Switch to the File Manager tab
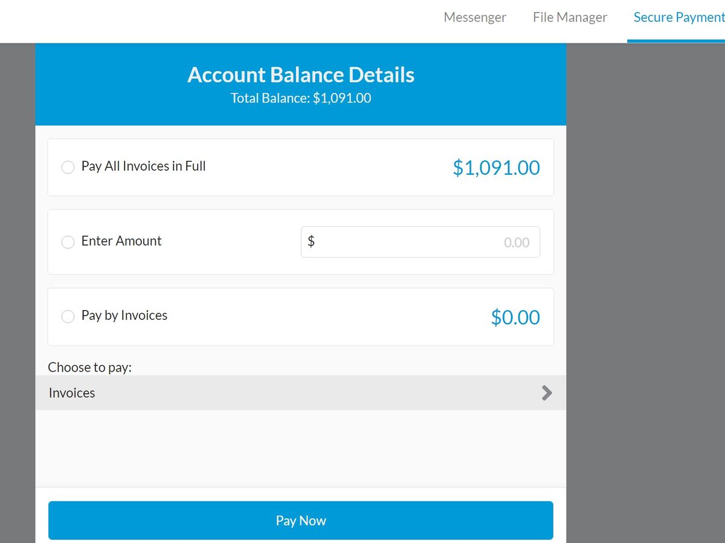This screenshot has width=725, height=543. pyautogui.click(x=570, y=17)
